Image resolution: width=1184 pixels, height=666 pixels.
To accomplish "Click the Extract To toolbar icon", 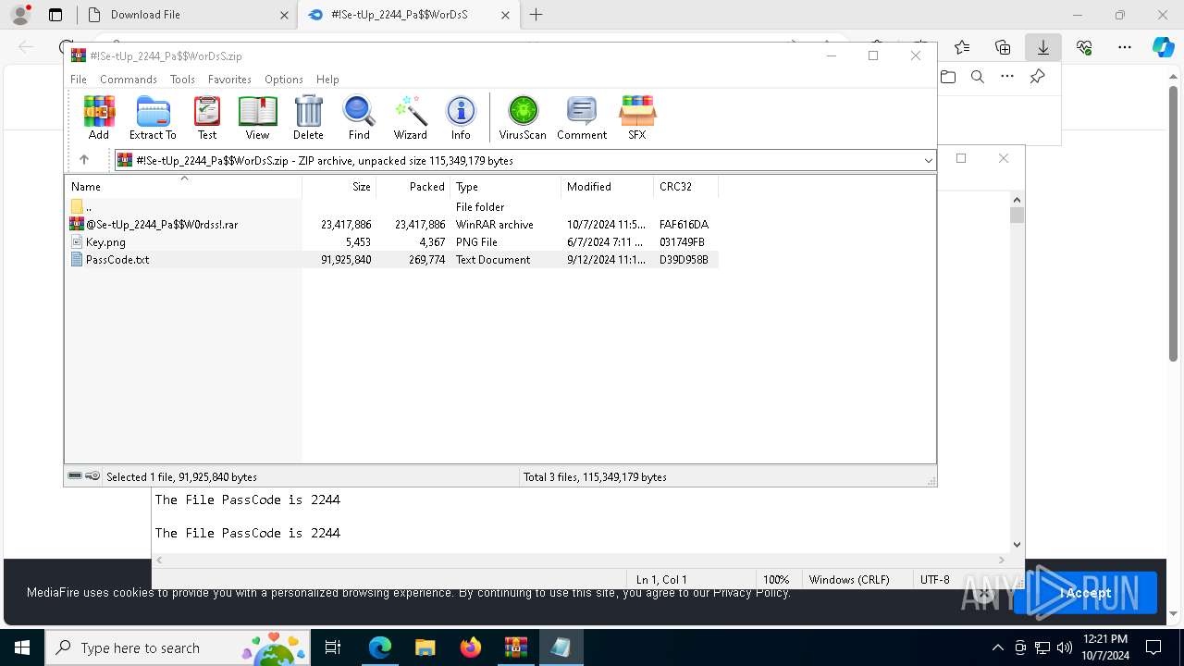I will [153, 117].
